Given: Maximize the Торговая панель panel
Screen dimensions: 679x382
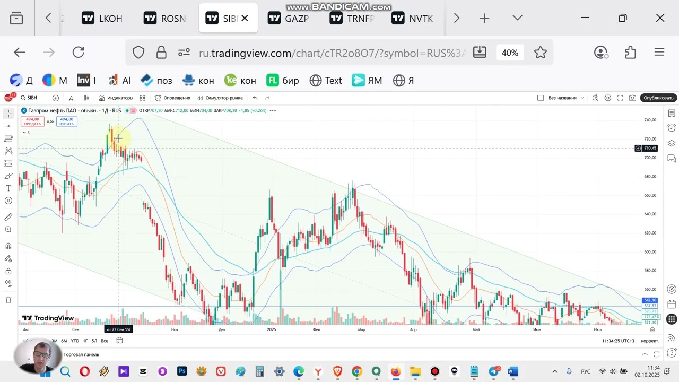Looking at the screenshot, I should (x=657, y=354).
